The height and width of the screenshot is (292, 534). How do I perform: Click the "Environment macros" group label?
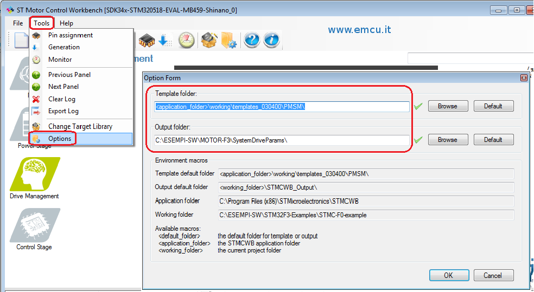(181, 160)
